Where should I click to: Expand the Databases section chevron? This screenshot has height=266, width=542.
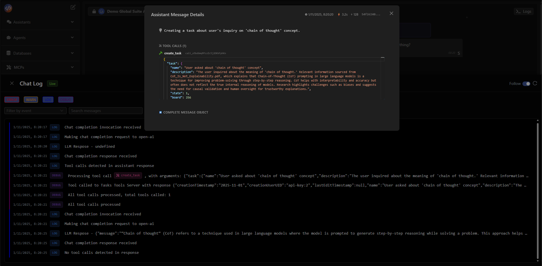coord(73,53)
